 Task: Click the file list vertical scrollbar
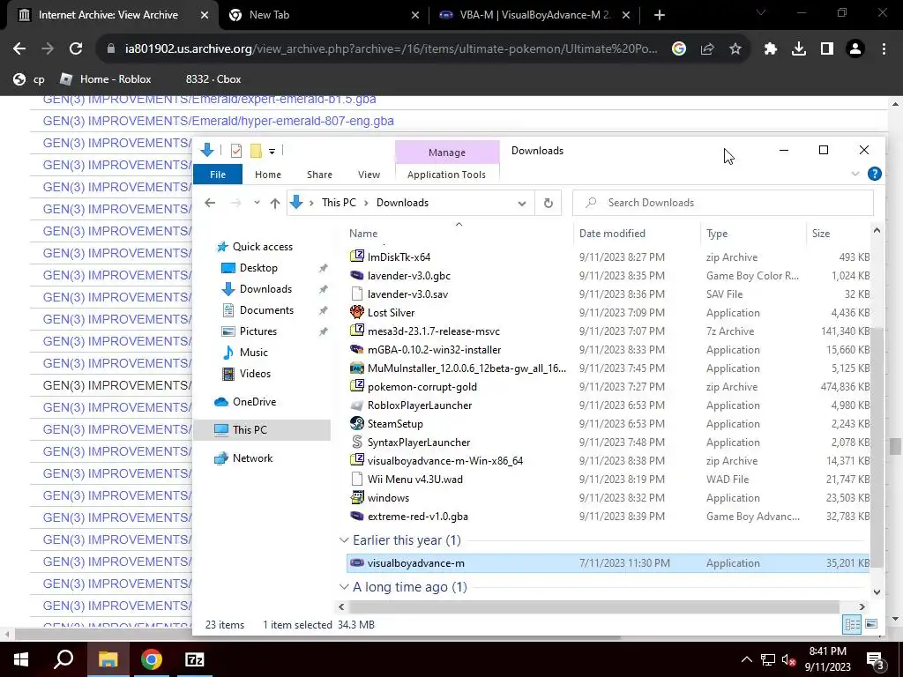[877, 447]
